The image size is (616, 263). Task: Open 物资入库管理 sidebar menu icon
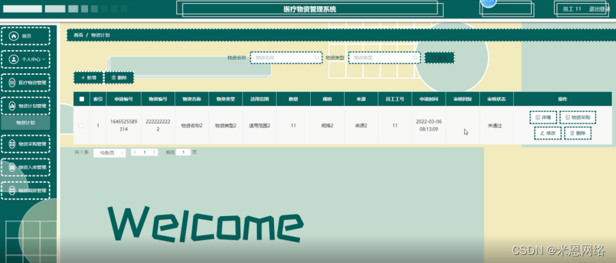12,167
